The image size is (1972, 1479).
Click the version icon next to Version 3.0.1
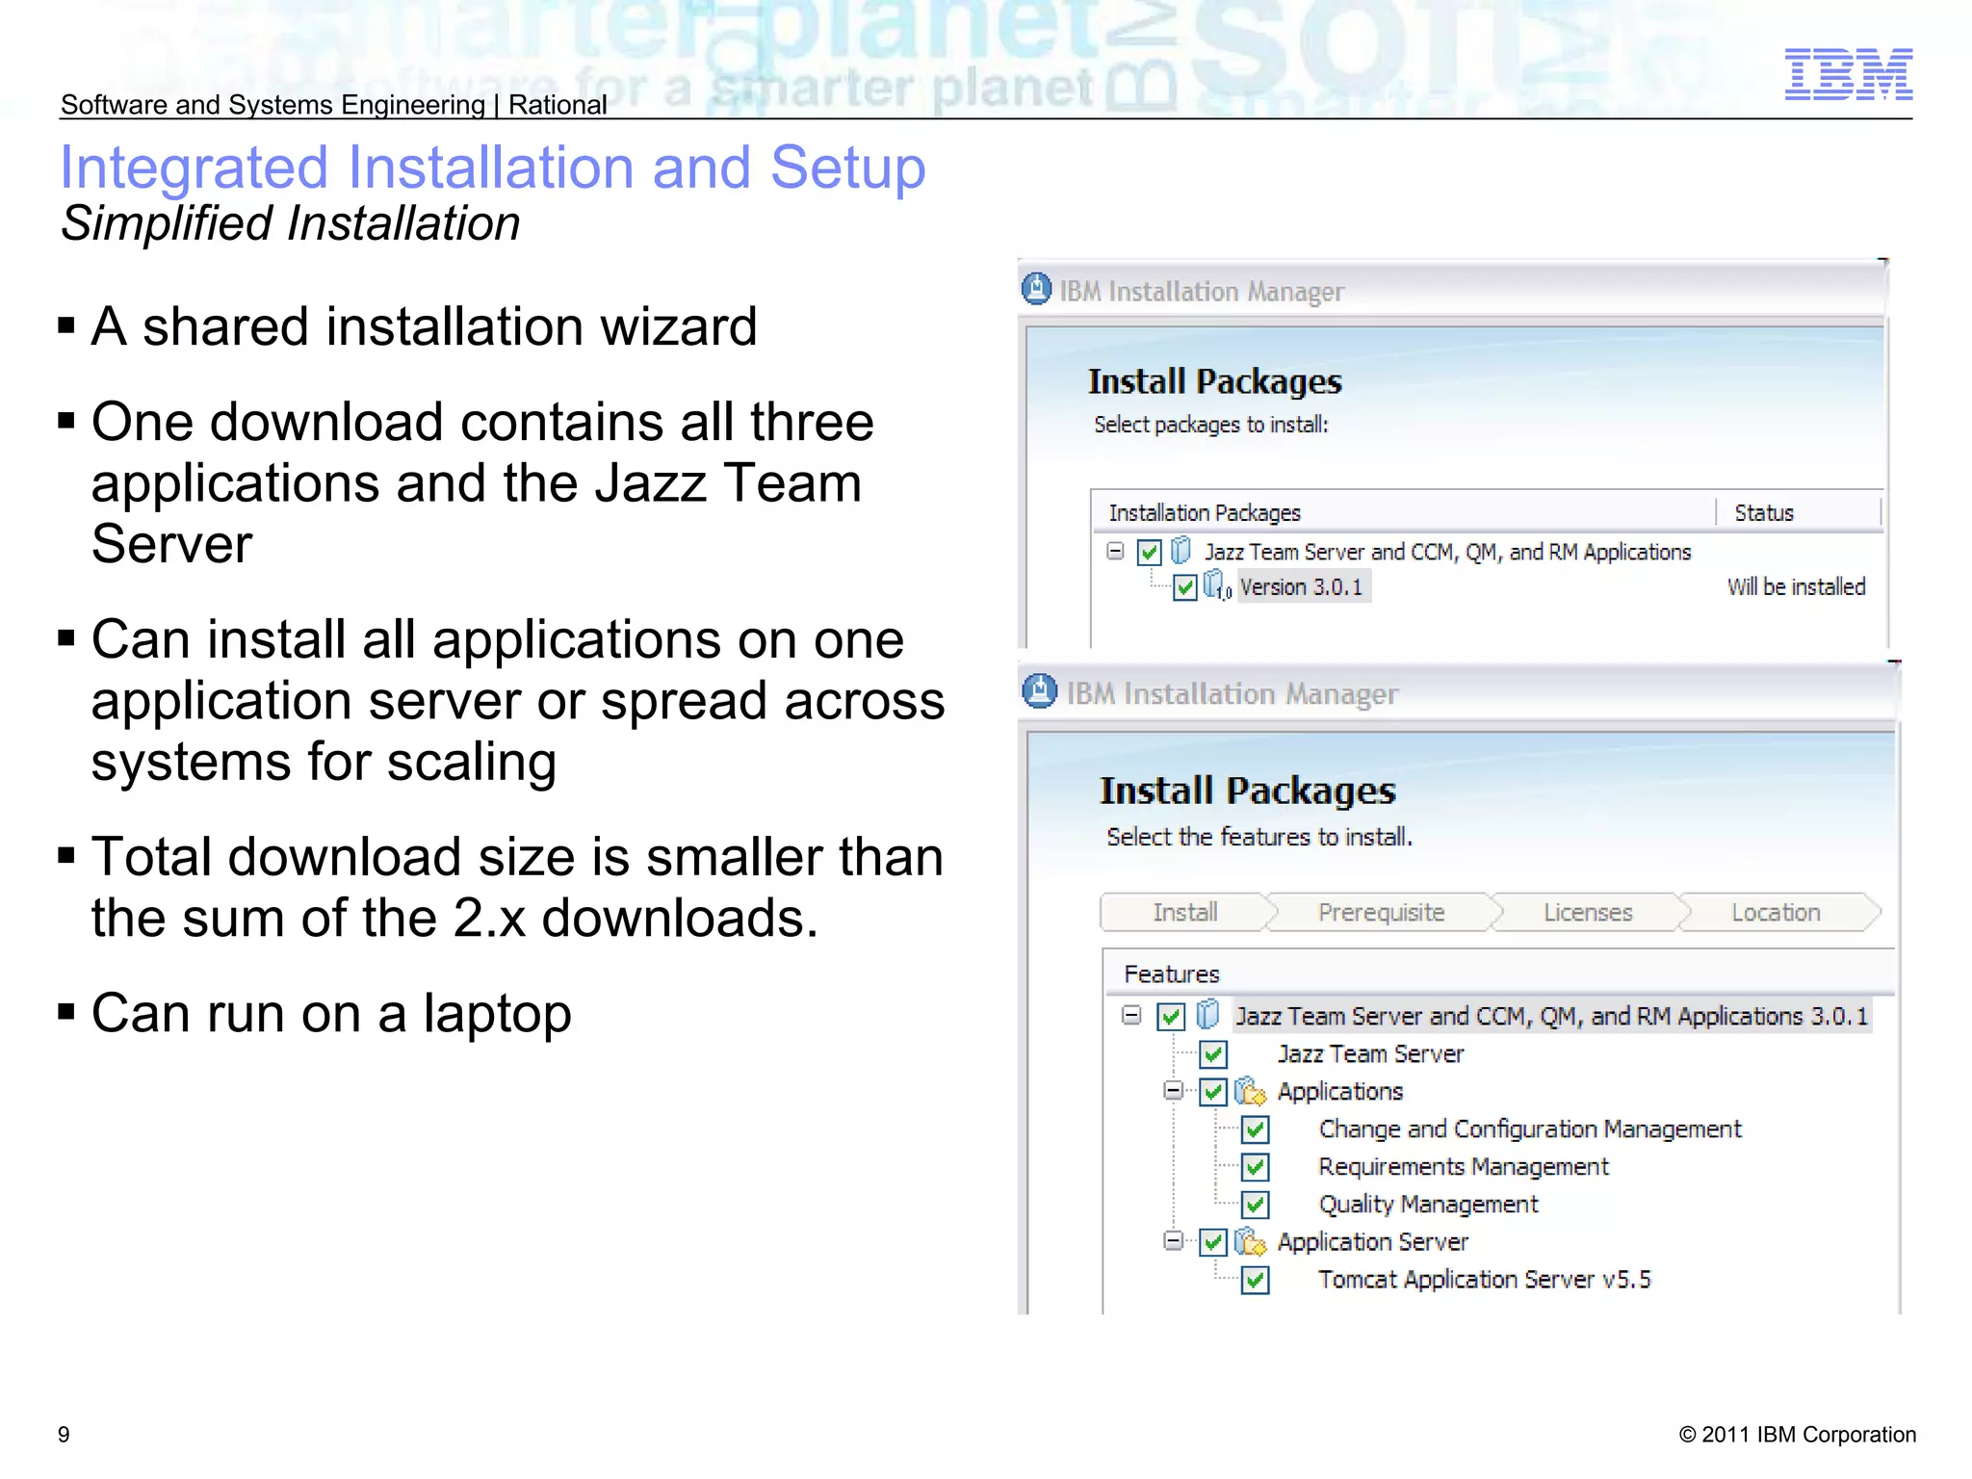[x=1216, y=585]
